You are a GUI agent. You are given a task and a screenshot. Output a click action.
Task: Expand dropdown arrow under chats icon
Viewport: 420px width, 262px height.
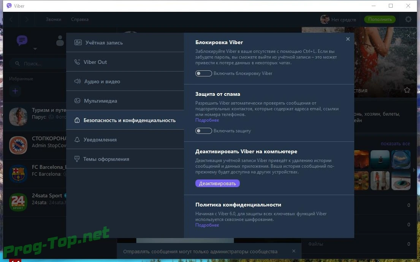(x=35, y=49)
